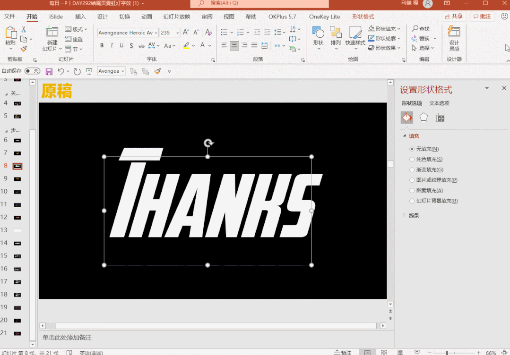Open the text highlight color swatch
This screenshot has height=355, width=510.
pos(186,46)
